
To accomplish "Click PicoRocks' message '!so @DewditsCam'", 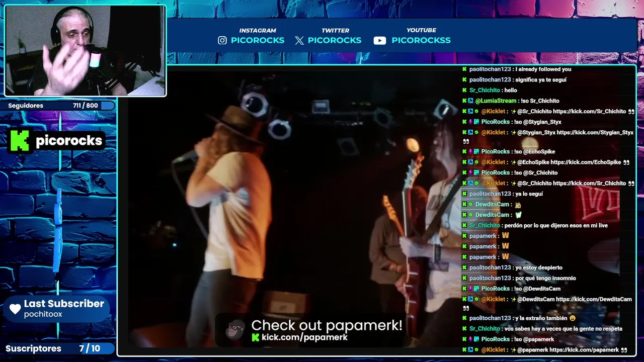I will 537,289.
